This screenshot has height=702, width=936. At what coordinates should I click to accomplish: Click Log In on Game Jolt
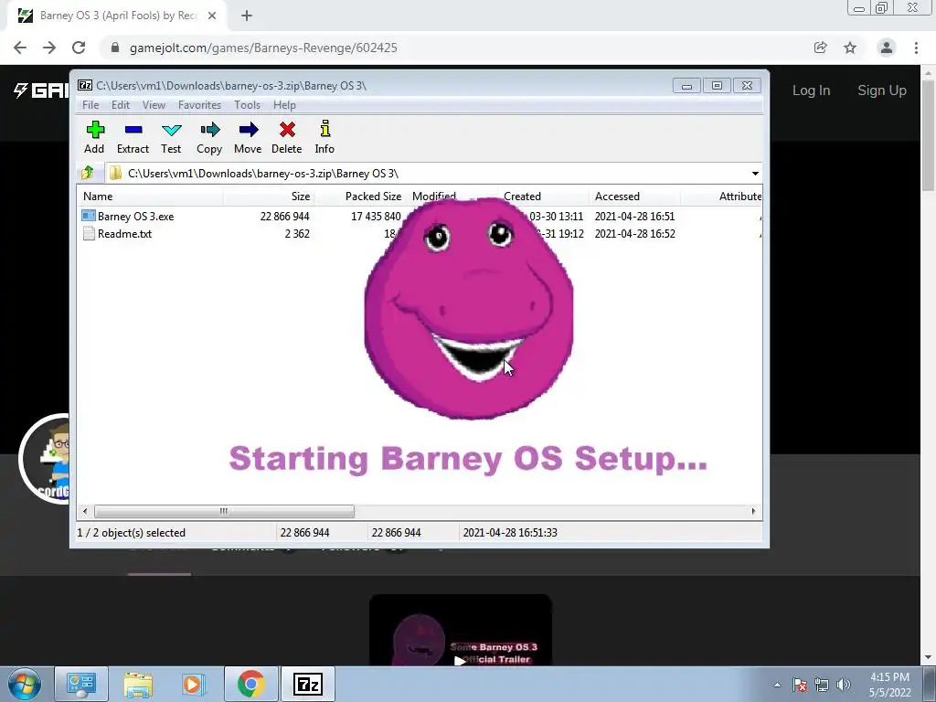pos(811,90)
